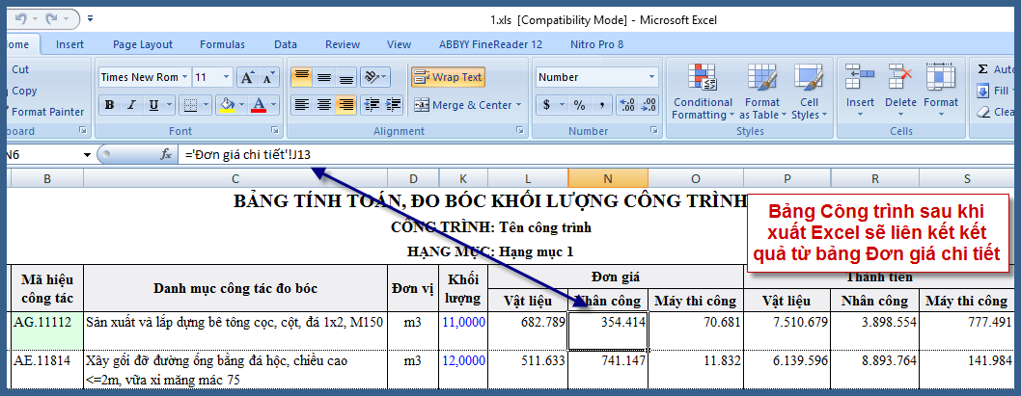Click the Center text alignment icon
Viewport: 1021px width, 396px height.
click(324, 105)
